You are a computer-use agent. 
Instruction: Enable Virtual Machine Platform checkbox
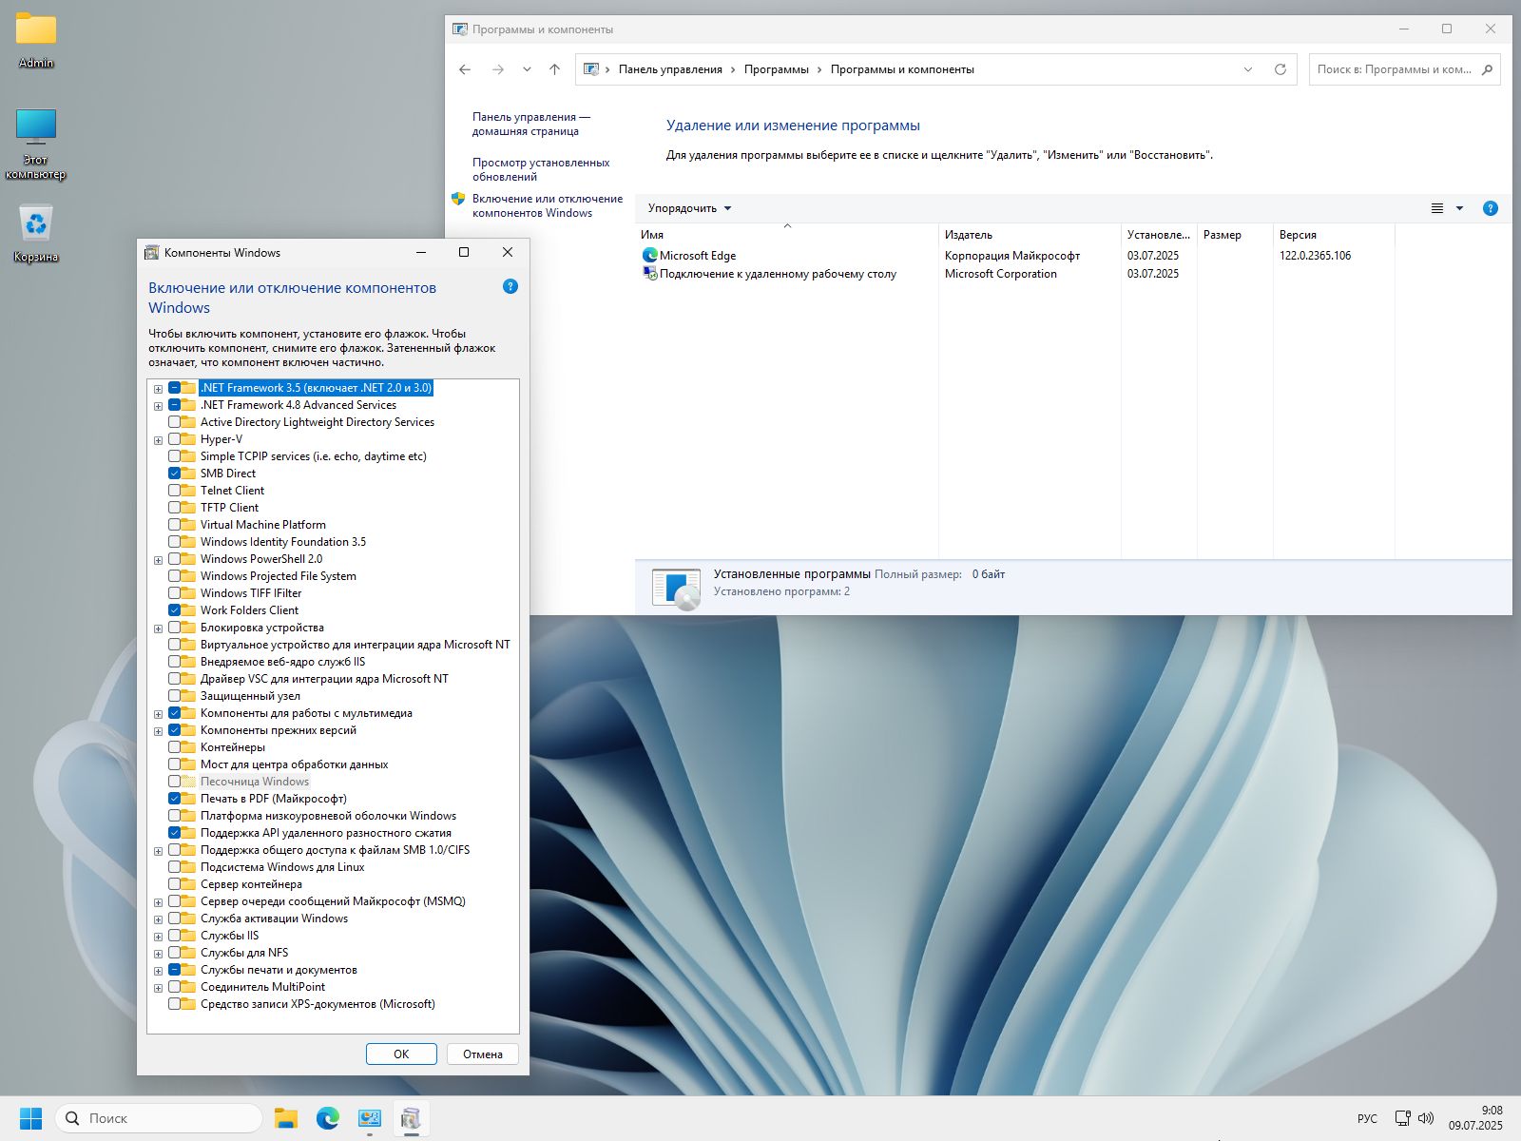tap(175, 525)
